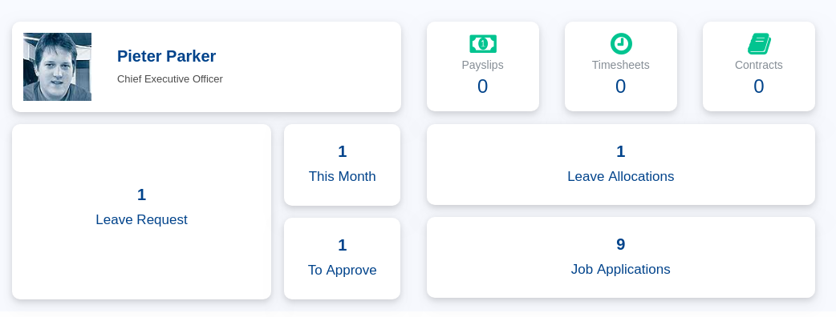Click the Chief Executive Officer job title
Screen dimensions: 836x317
[x=170, y=78]
